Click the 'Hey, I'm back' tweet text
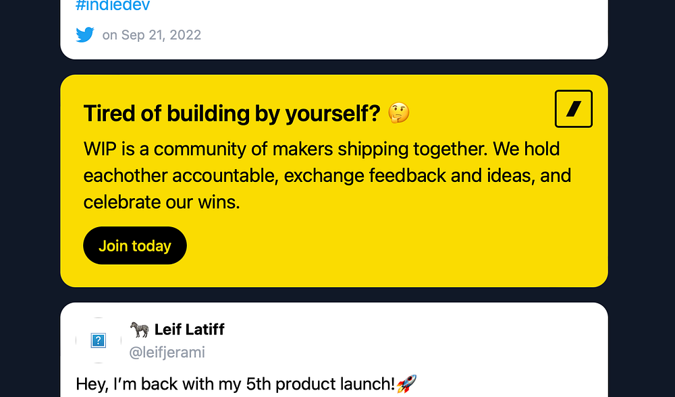Image resolution: width=675 pixels, height=397 pixels. pyautogui.click(x=135, y=384)
